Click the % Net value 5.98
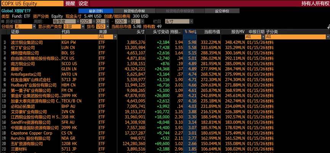Screen dimensions: 330x153 coord(193,42)
